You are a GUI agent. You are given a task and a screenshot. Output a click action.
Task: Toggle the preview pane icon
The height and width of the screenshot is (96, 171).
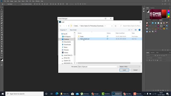click(x=135, y=30)
